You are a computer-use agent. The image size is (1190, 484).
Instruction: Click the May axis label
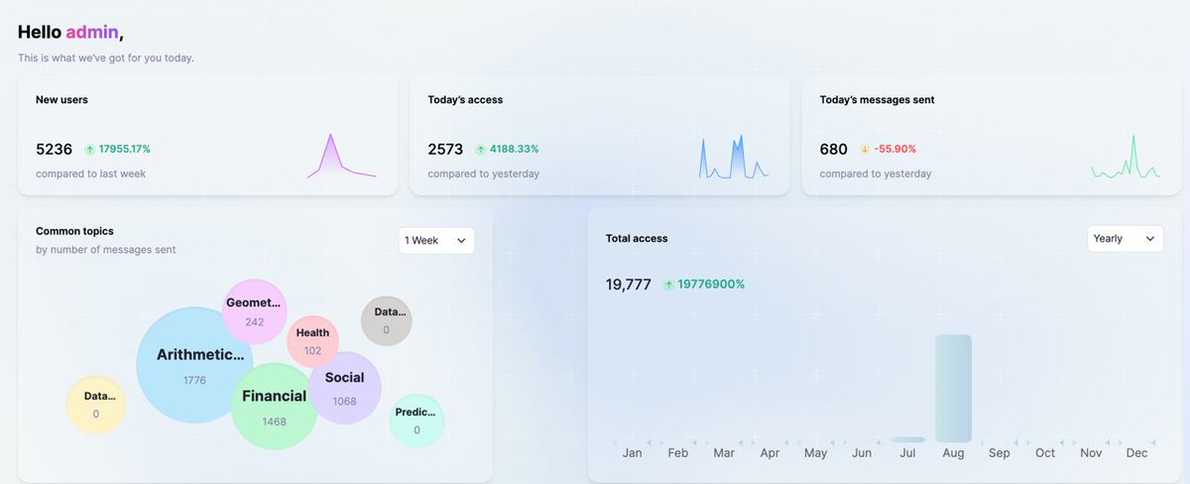815,453
